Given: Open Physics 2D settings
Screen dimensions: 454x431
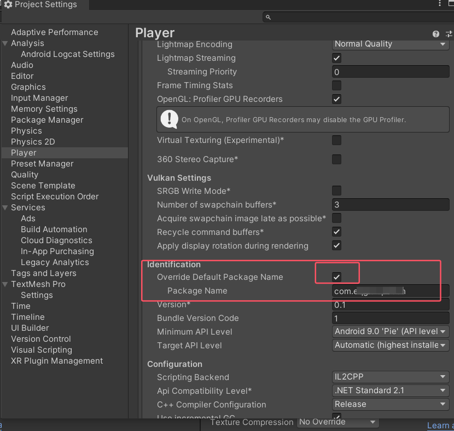Looking at the screenshot, I should point(33,142).
